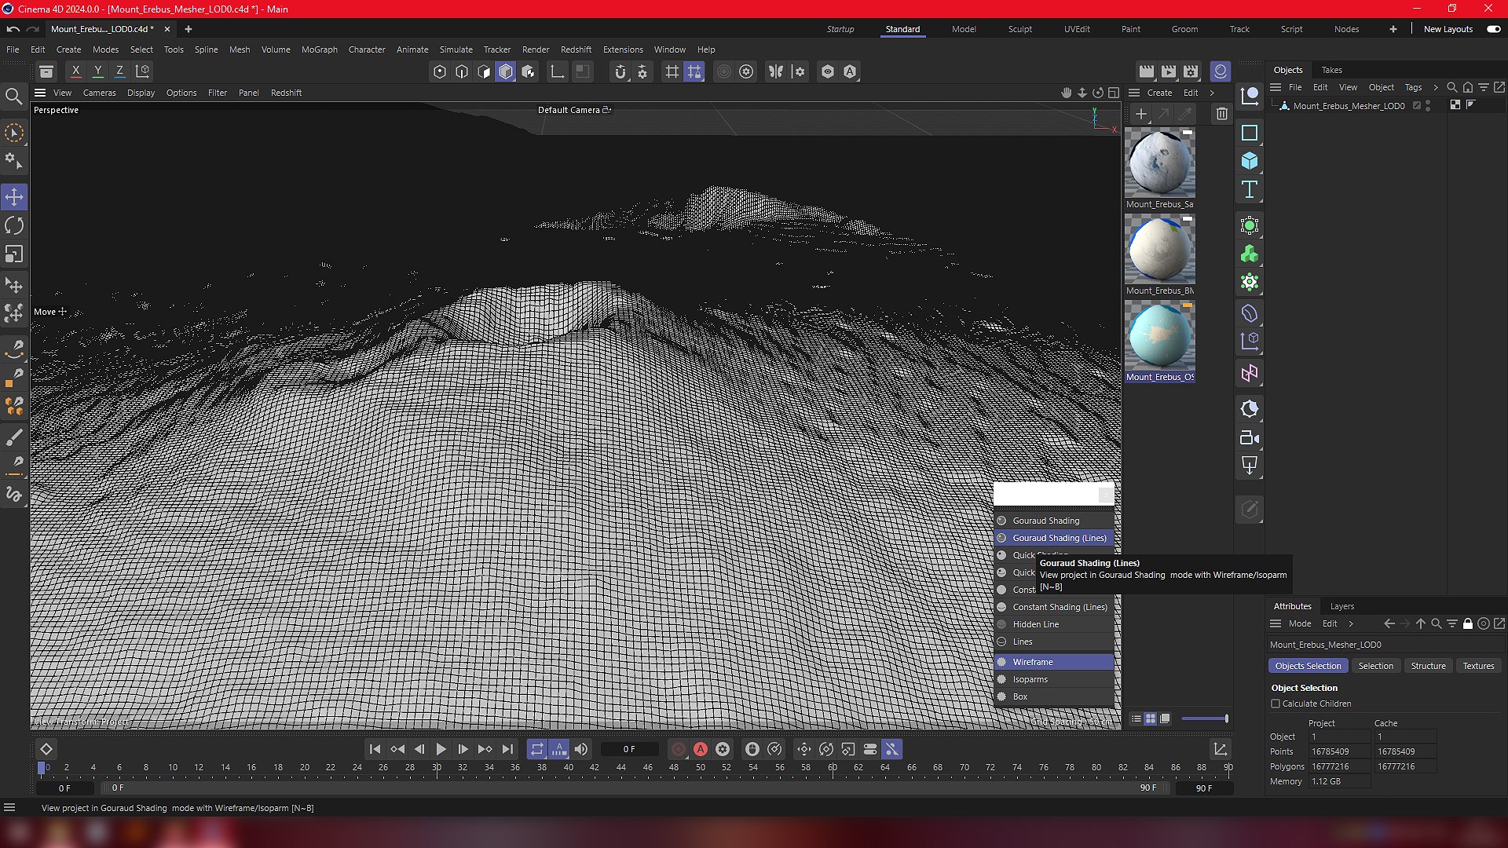Open viewport Cameras menu
The width and height of the screenshot is (1508, 848).
click(99, 93)
